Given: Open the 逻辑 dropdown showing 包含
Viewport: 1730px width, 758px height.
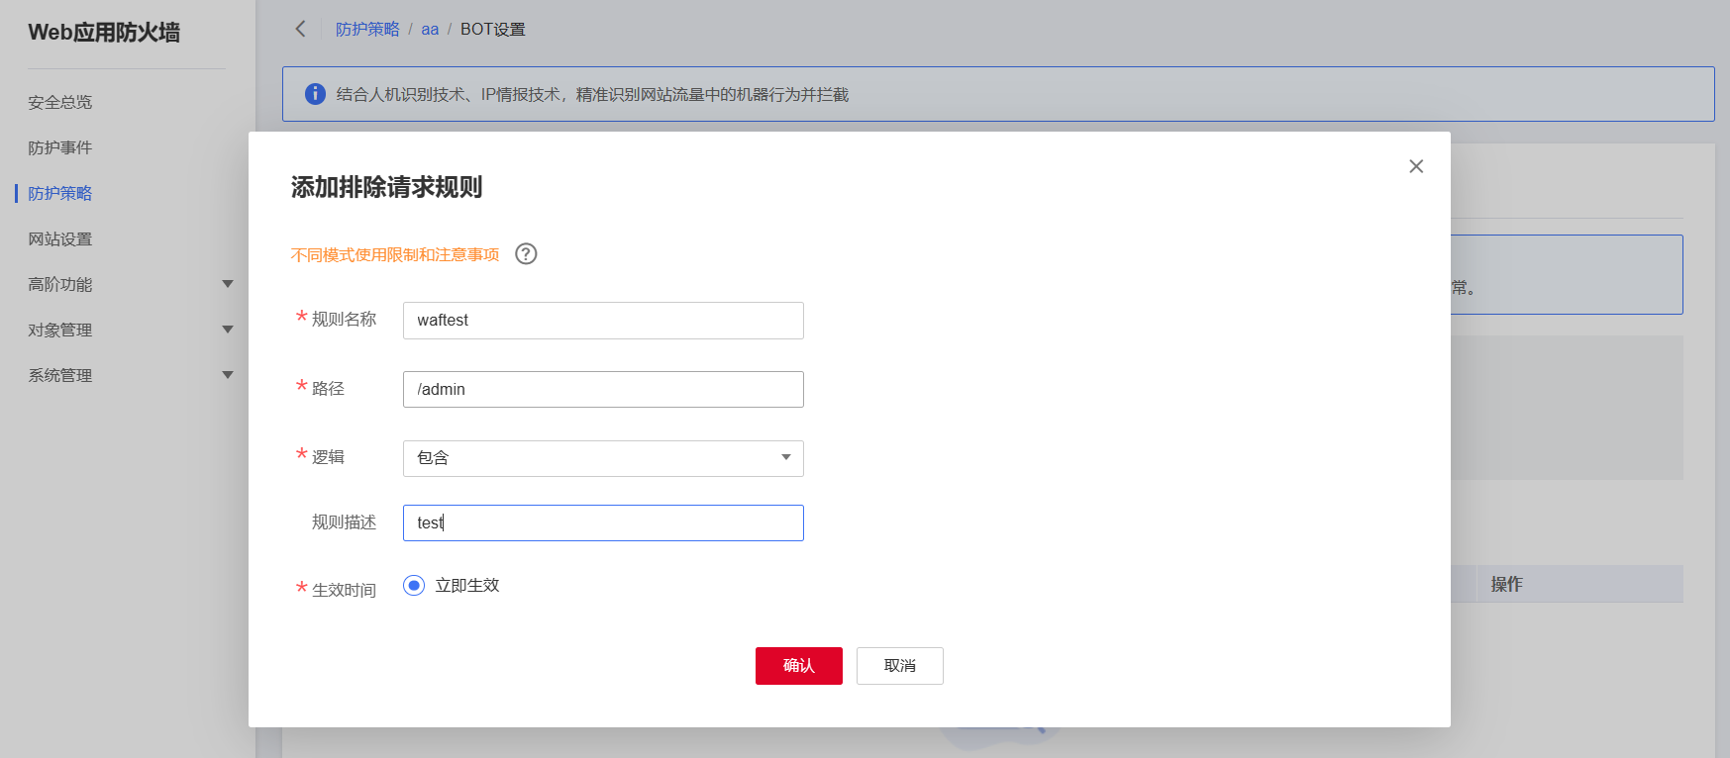Looking at the screenshot, I should pos(603,458).
